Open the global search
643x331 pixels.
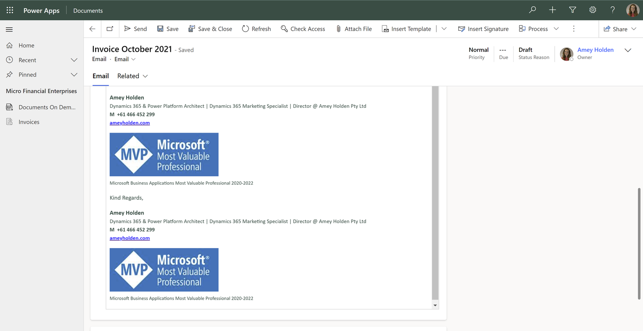coord(532,9)
